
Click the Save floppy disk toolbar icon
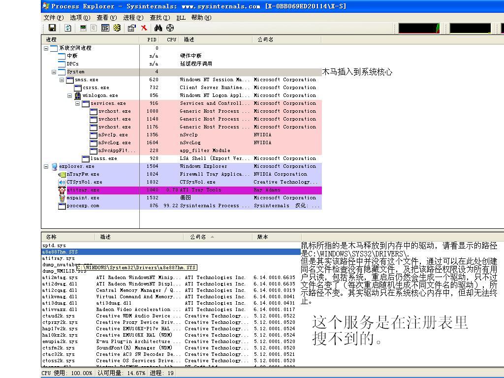coord(52,28)
